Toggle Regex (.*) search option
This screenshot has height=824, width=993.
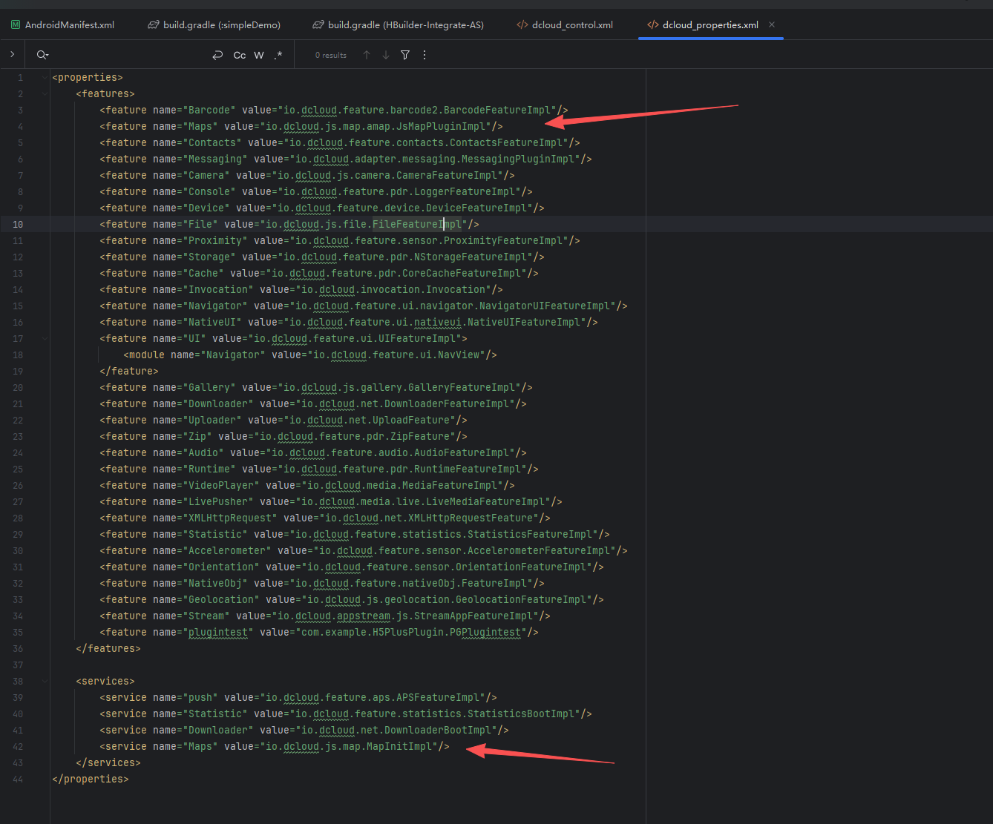pos(278,55)
